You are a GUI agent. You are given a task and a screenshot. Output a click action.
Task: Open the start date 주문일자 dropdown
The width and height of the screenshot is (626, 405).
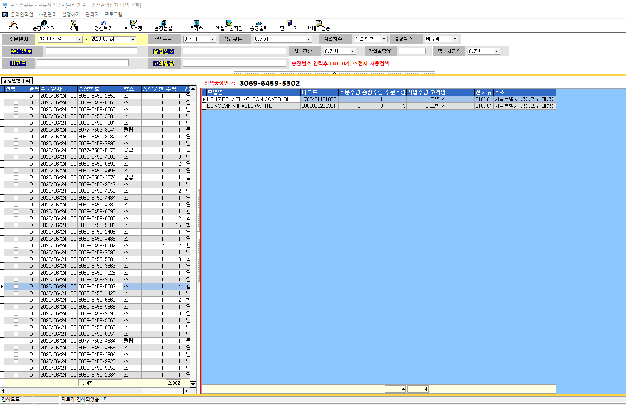pyautogui.click(x=79, y=39)
